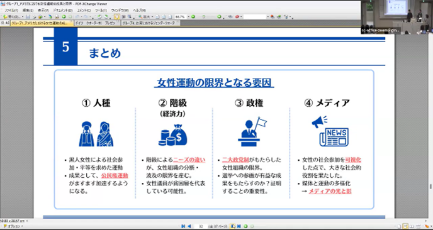433x230 pixels.
Task: Go to first page using navigation arrow
Action: coord(183,226)
